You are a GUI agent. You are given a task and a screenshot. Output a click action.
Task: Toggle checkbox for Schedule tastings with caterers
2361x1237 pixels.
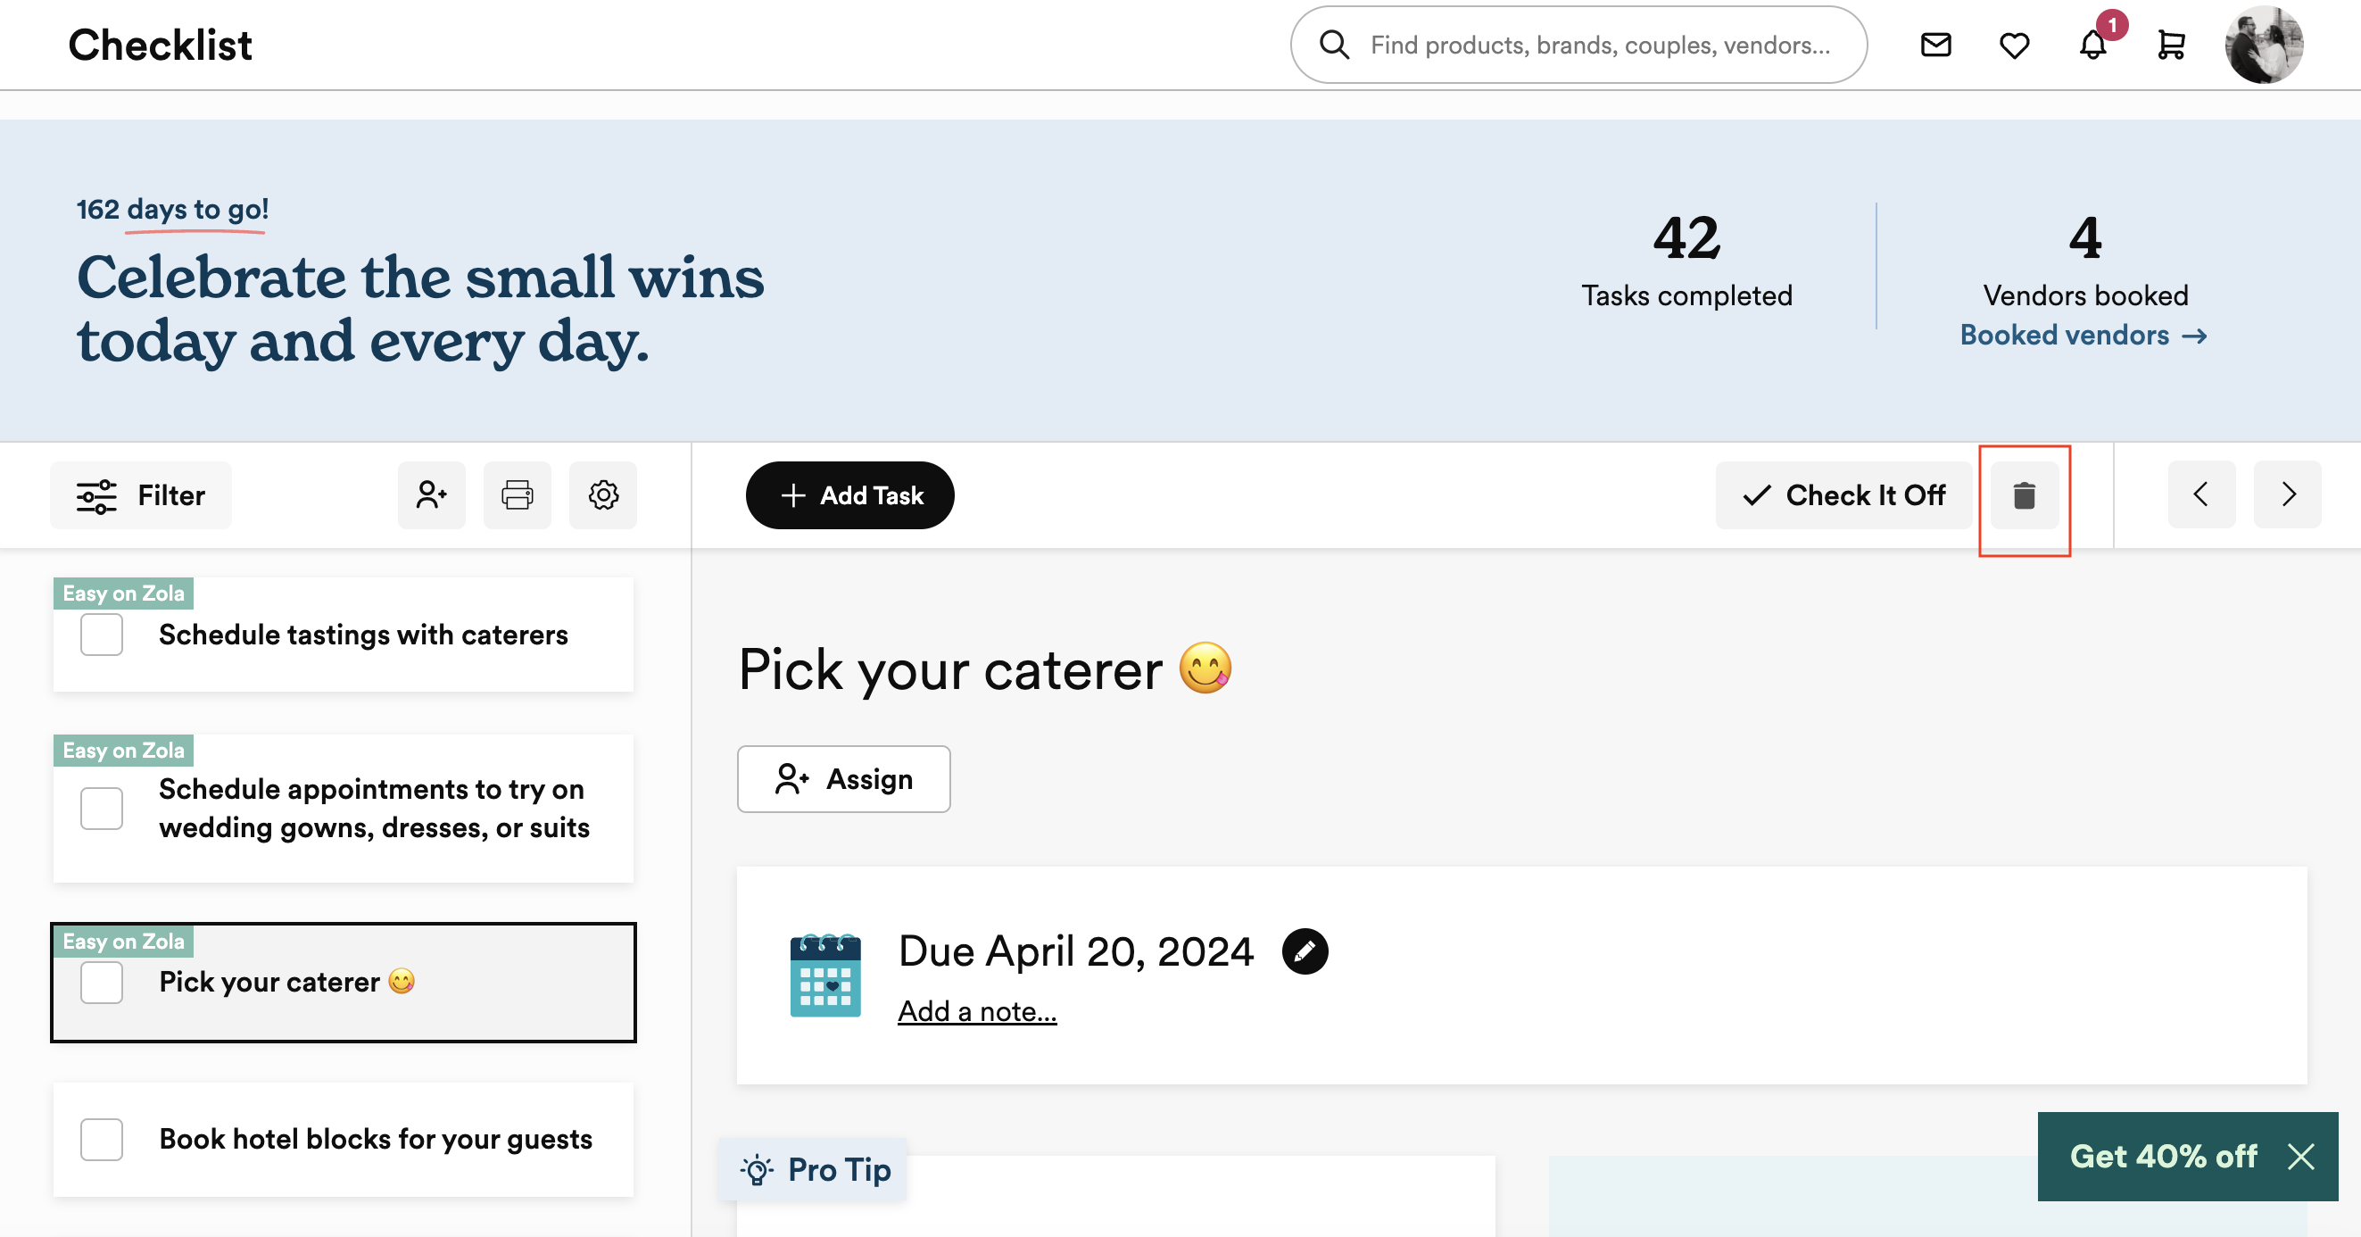pos(102,634)
